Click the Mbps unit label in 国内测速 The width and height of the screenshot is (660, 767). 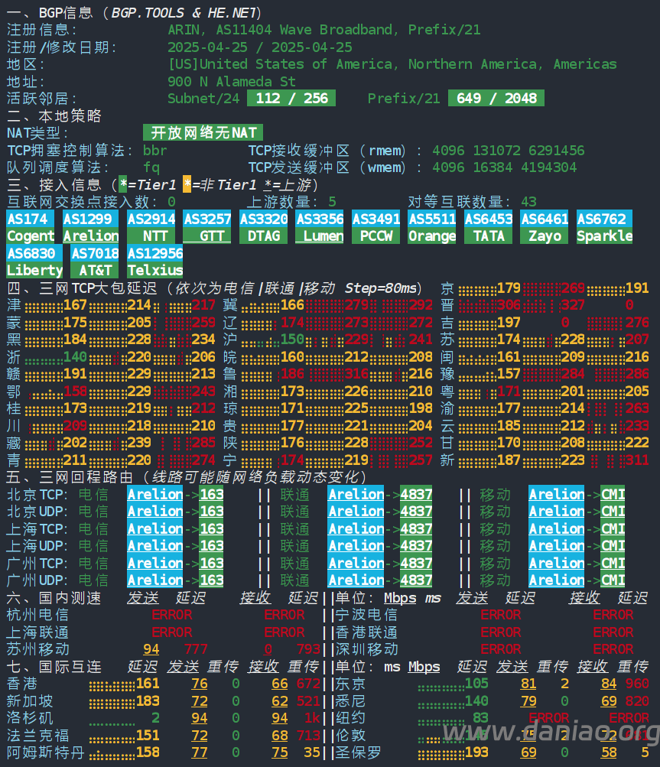pos(400,598)
